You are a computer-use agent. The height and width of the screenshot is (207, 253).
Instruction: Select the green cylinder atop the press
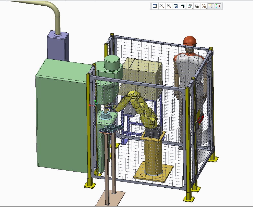tap(112, 62)
